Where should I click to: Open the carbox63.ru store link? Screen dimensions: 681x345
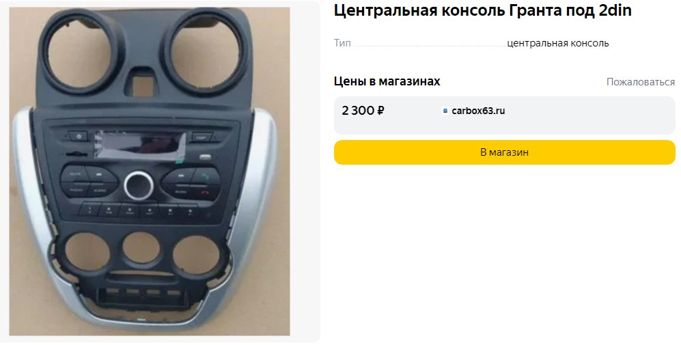pyautogui.click(x=478, y=111)
